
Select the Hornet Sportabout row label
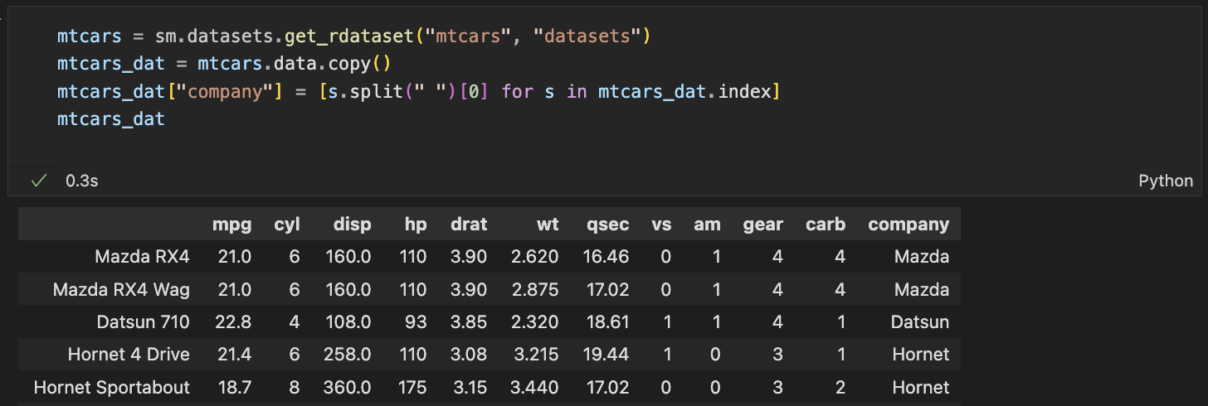coord(112,387)
